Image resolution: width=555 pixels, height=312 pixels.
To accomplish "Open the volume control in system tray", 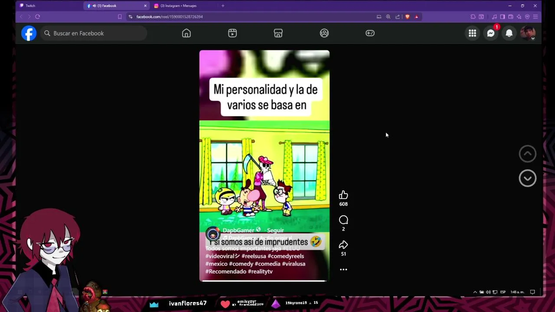I will click(x=488, y=292).
